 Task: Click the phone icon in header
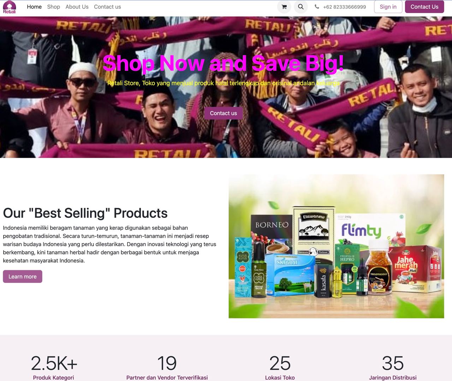click(317, 7)
